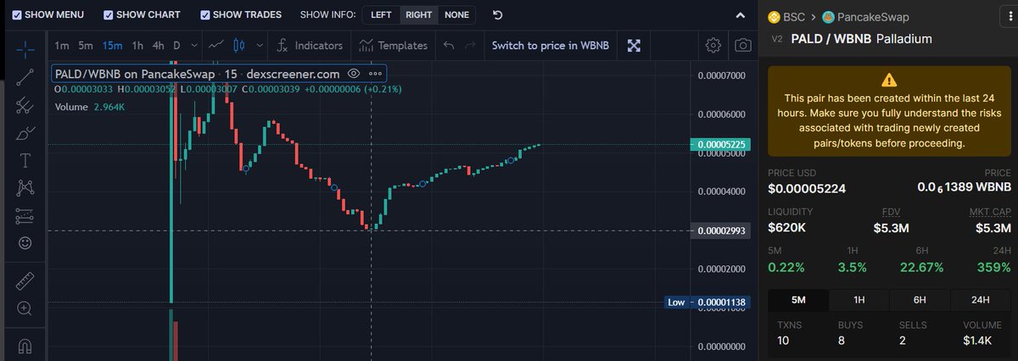Undo last chart action
1018x361 pixels.
(449, 45)
